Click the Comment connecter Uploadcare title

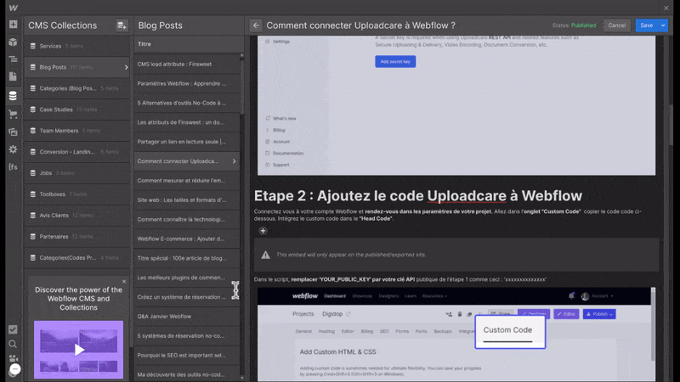tap(360, 25)
